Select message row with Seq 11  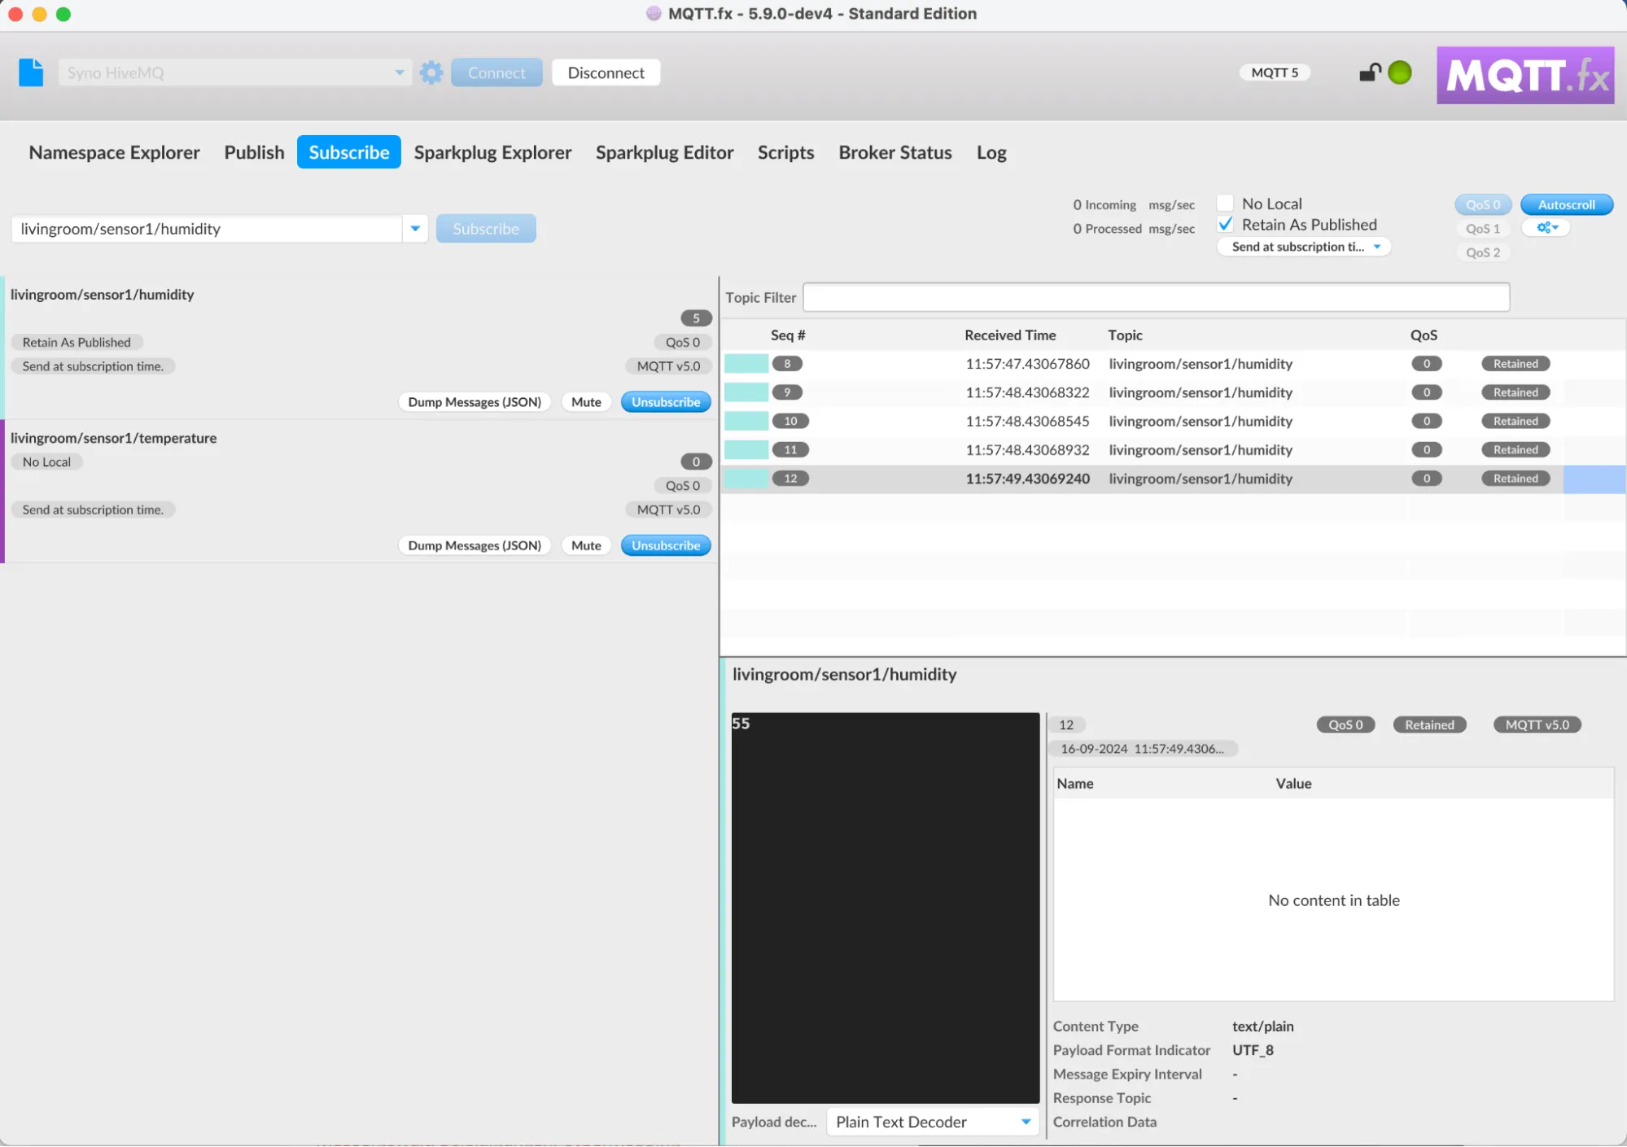point(1174,450)
